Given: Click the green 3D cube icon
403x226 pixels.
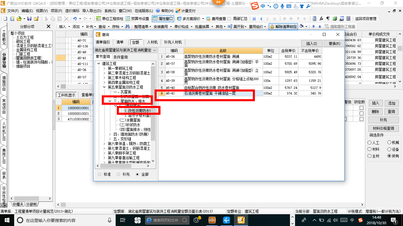Looking at the screenshot, I should pos(335,19).
